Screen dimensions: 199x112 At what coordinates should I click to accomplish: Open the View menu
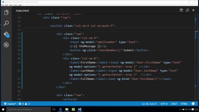[x=11, y=5]
